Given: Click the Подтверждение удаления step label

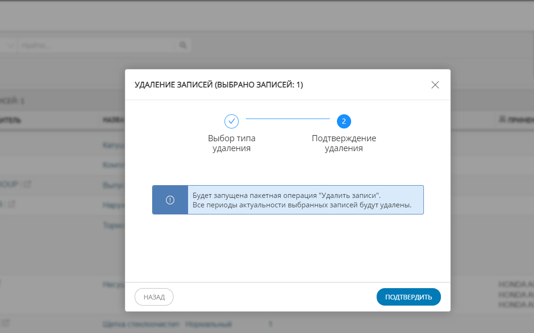Looking at the screenshot, I should pyautogui.click(x=344, y=143).
